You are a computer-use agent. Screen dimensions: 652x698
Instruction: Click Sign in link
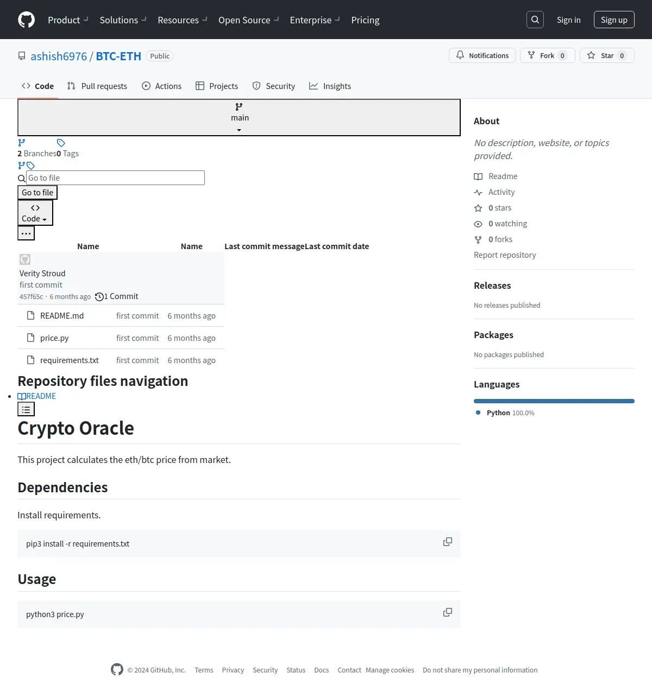click(568, 20)
